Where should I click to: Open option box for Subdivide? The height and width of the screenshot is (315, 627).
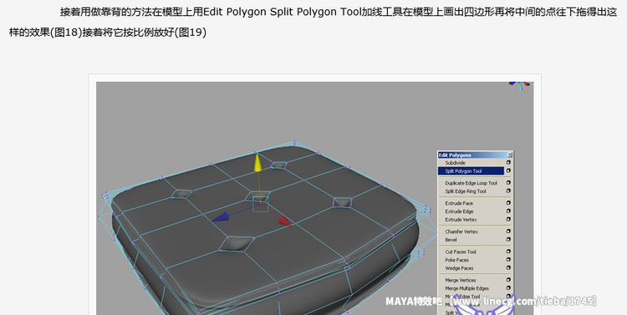pyautogui.click(x=508, y=163)
